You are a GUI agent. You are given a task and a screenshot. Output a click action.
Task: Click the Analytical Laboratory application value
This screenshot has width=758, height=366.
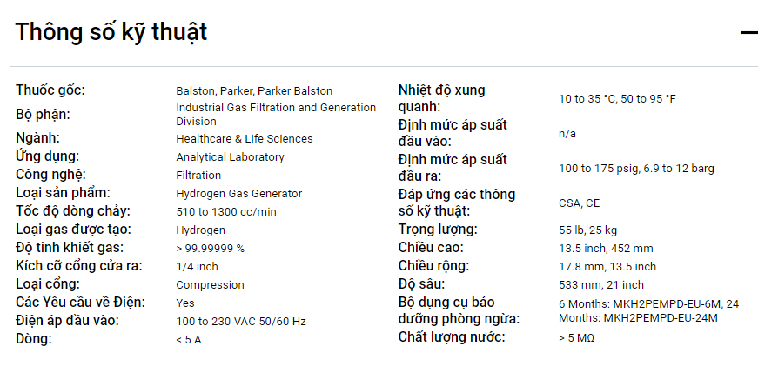230,157
